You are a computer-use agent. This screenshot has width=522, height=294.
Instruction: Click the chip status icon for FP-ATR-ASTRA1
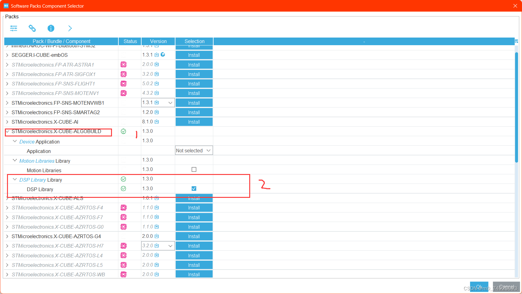coord(124,64)
